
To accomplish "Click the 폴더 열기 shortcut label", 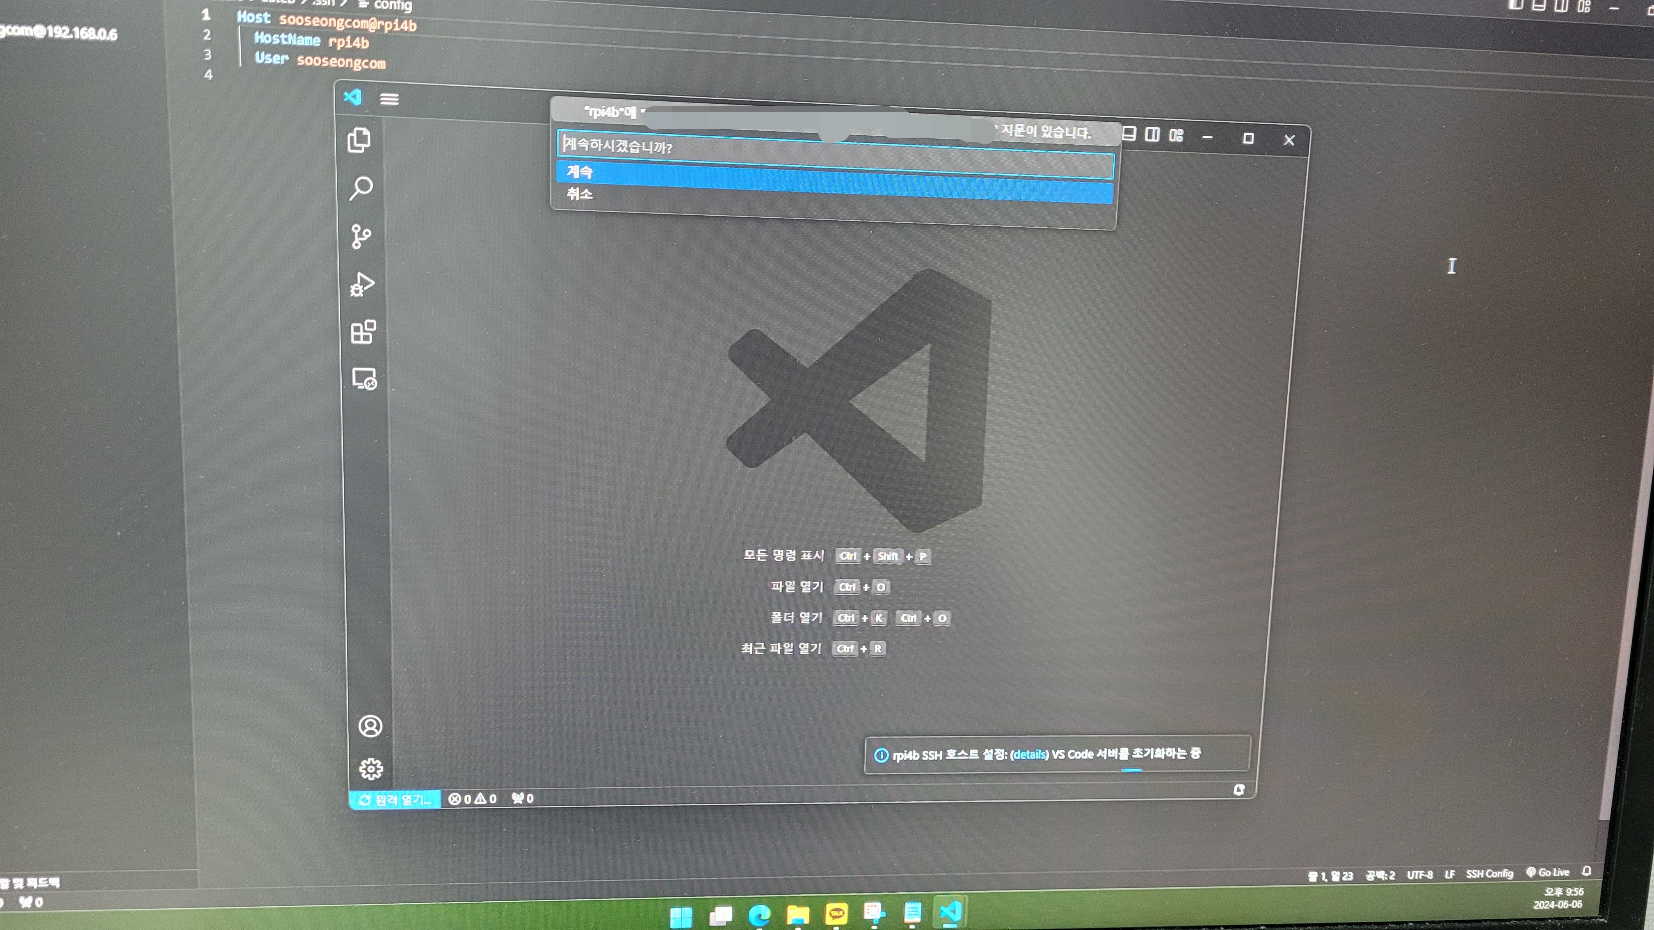I will pos(796,618).
